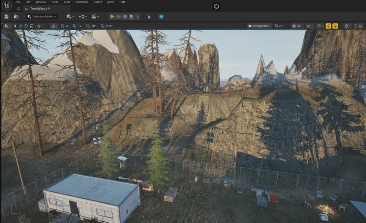366x223 pixels.
Task: Choose the Rotate tool
Action: (x=26, y=26)
